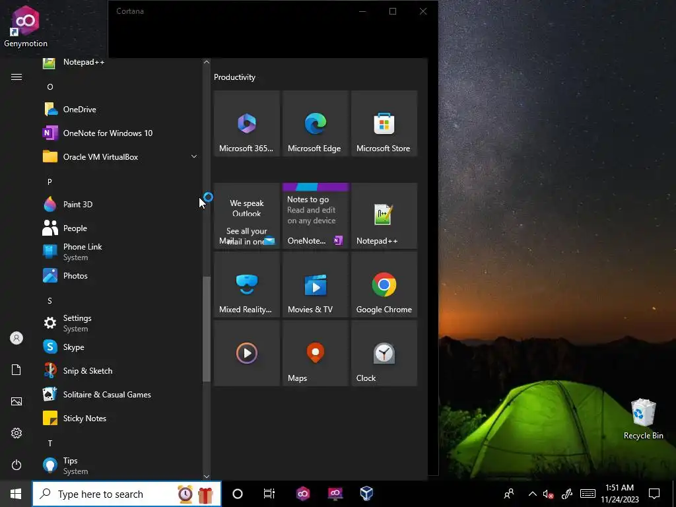The height and width of the screenshot is (507, 676).
Task: Expand the Oracle VM VirtualBox folder
Action: tap(121, 157)
